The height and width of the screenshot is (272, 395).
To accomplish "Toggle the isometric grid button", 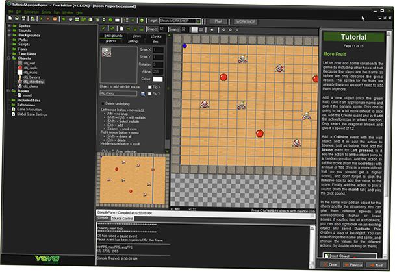I will point(201,29).
